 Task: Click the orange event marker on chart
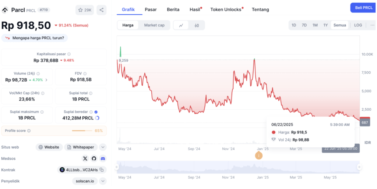click(259, 156)
